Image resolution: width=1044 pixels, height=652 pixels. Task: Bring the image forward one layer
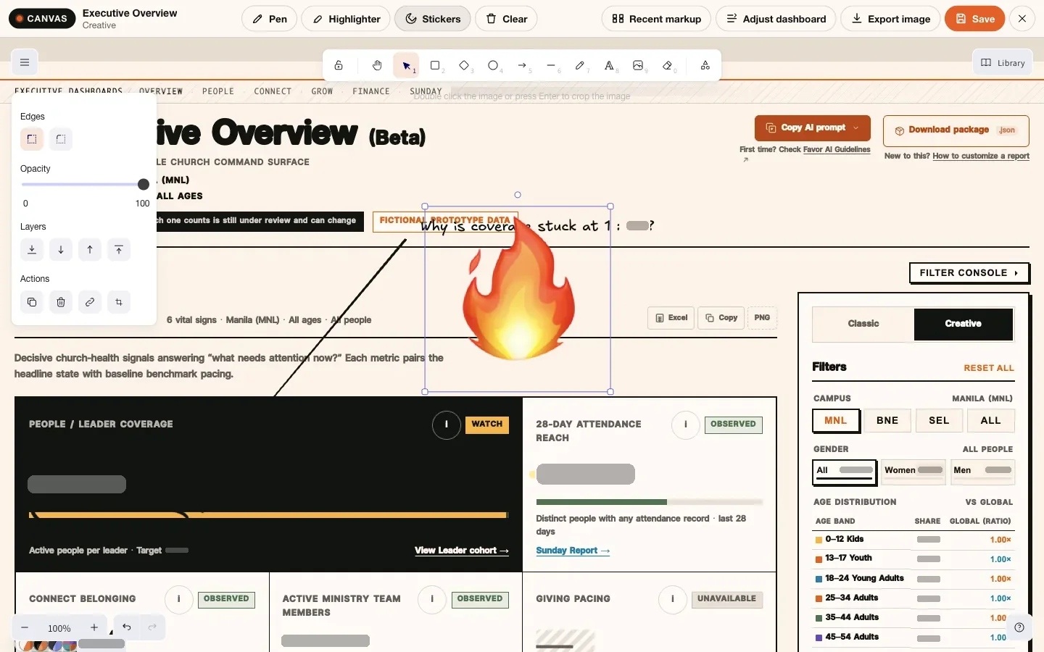coord(90,250)
